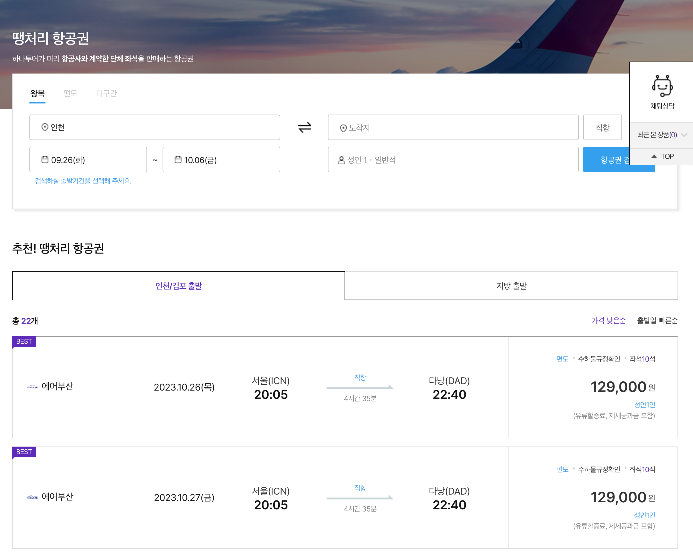Click the passenger person icon in the traveler field
Screen dimensions: 693x552
(x=341, y=160)
